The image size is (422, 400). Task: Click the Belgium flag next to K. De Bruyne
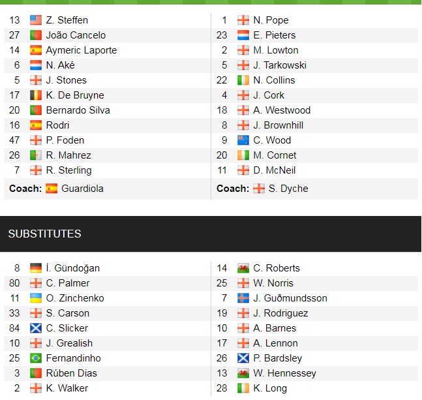point(35,95)
